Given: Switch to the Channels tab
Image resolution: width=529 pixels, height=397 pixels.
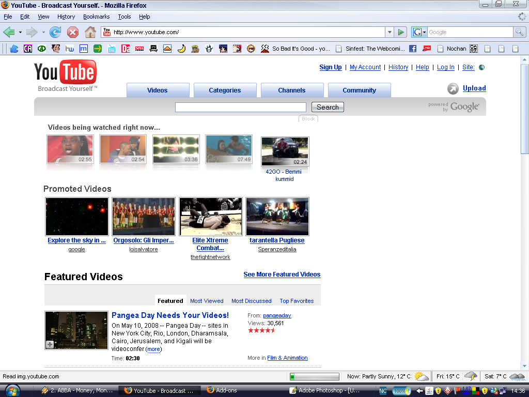Looking at the screenshot, I should [x=292, y=90].
